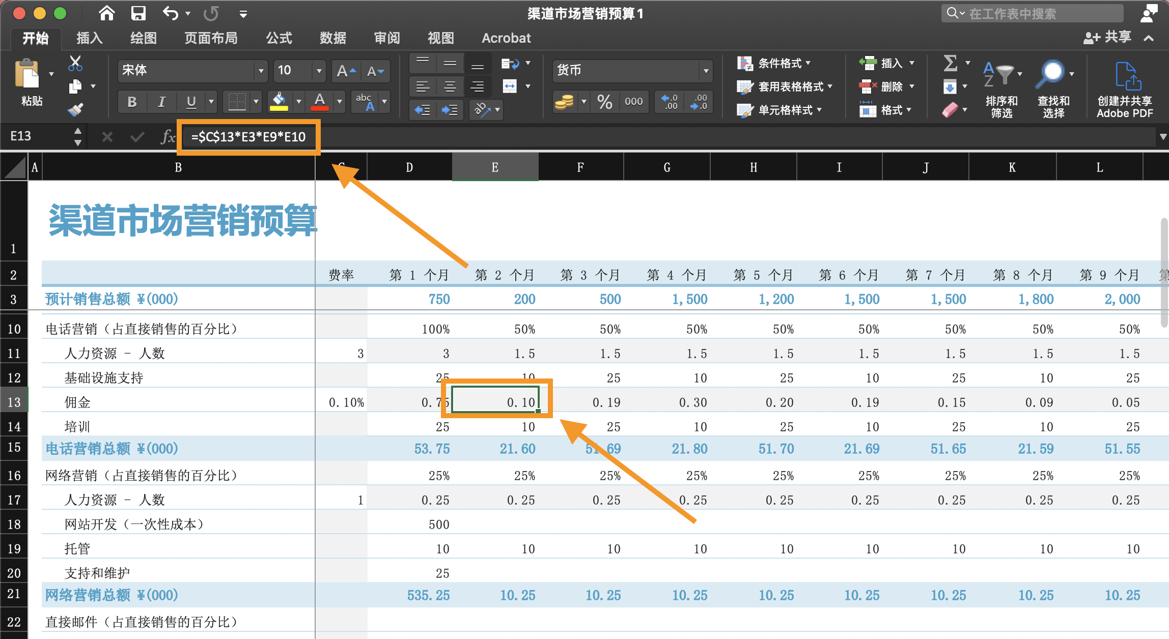Toggle Italic formatting
The image size is (1169, 639).
(161, 102)
